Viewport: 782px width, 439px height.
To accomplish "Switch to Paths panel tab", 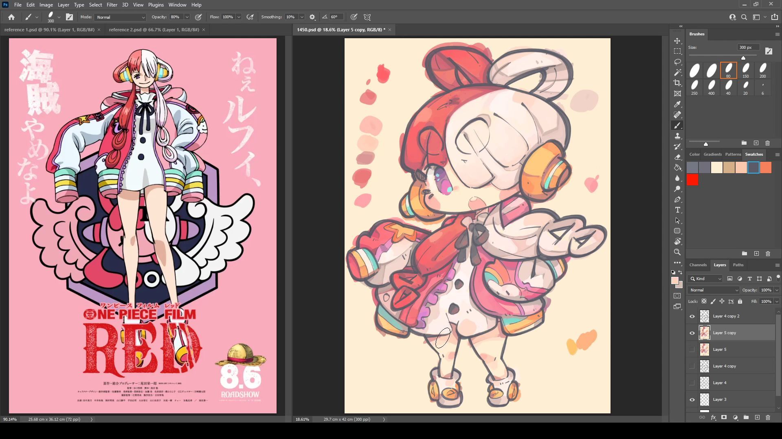I will coord(738,265).
